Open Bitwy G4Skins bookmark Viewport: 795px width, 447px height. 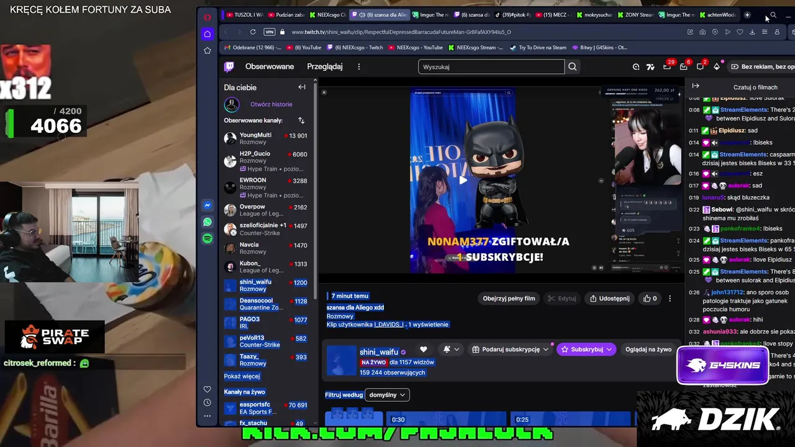coord(600,47)
